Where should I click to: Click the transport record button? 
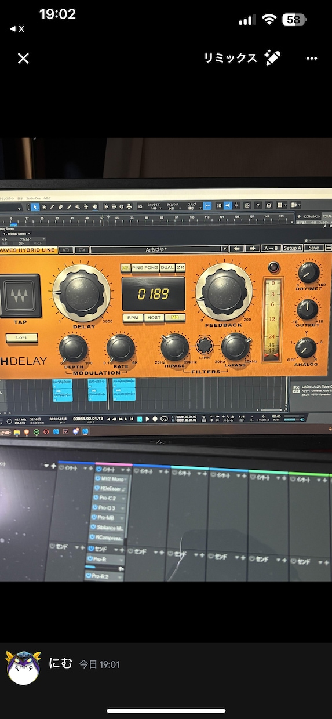pyautogui.click(x=155, y=419)
